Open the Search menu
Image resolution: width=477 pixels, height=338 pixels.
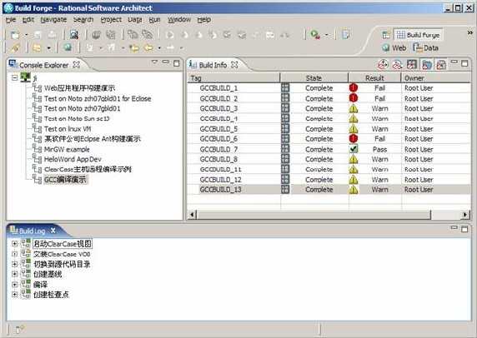click(x=83, y=20)
